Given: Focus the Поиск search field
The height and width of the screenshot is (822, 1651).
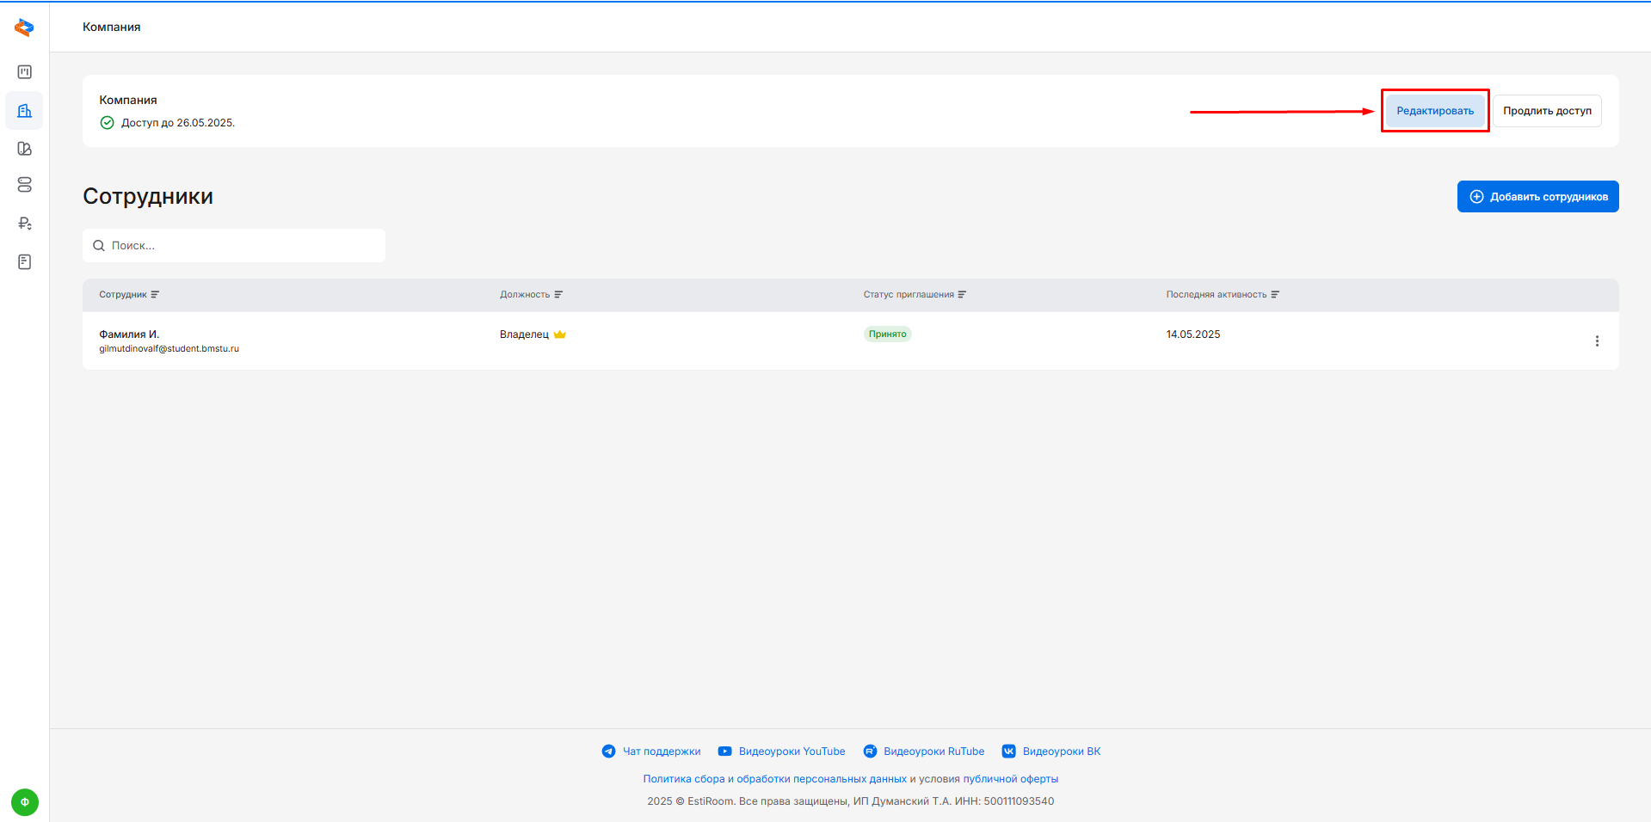Looking at the screenshot, I should 241,246.
